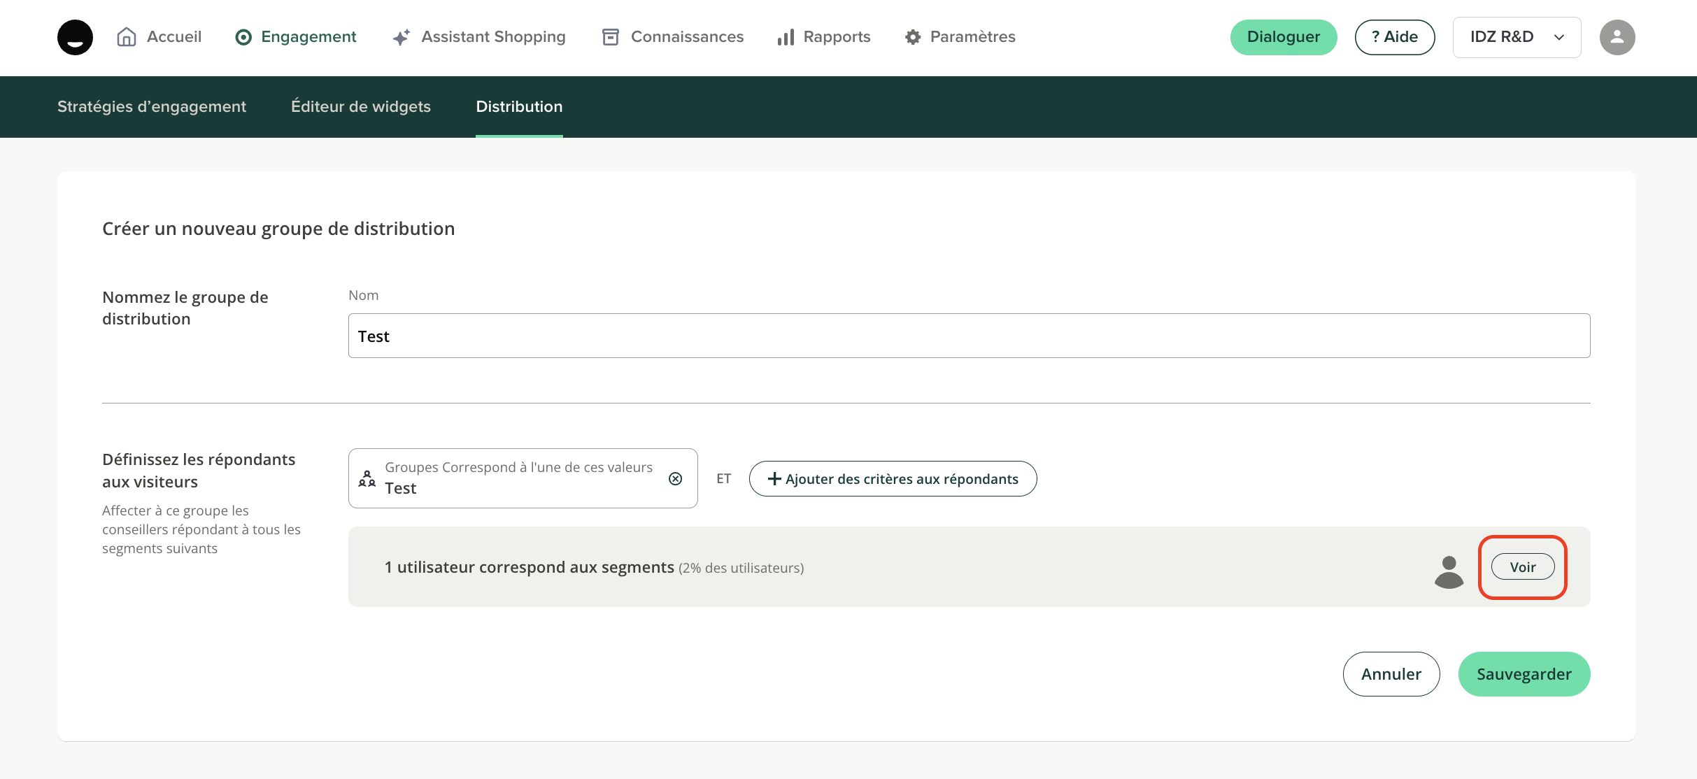This screenshot has height=779, width=1697.
Task: Select the Distribution tab
Action: click(x=519, y=106)
